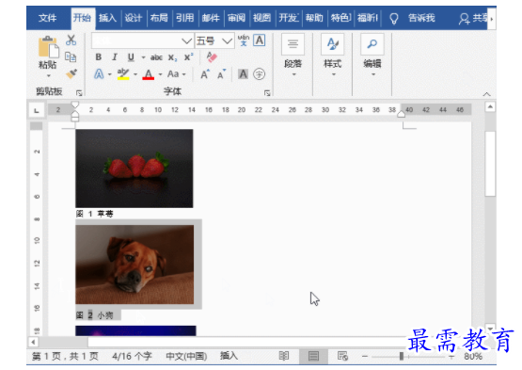
Task: Expand highlight color dropdown arrow
Action: tap(135, 74)
